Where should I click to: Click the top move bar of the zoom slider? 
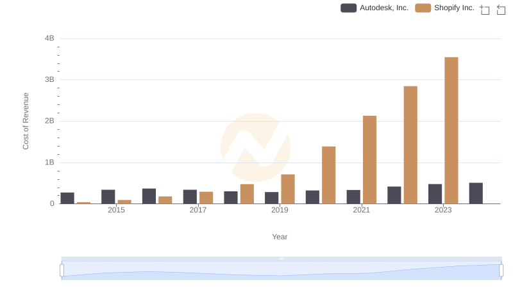pyautogui.click(x=282, y=259)
